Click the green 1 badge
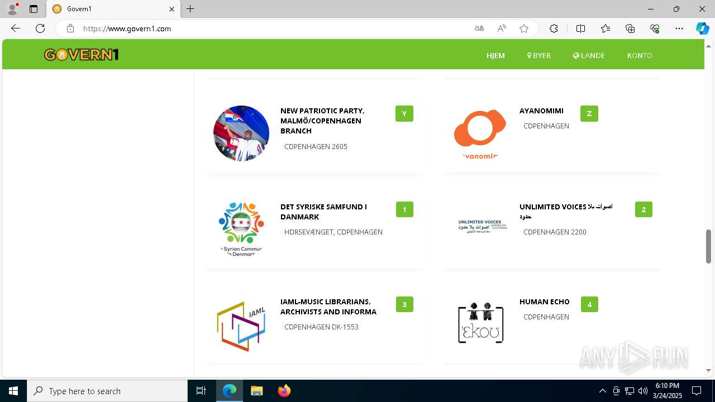 point(404,209)
